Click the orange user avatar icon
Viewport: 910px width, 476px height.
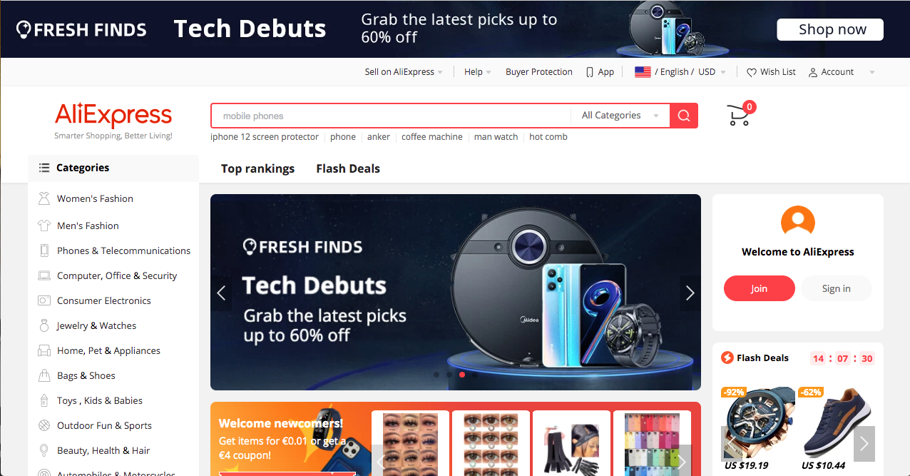click(x=798, y=221)
